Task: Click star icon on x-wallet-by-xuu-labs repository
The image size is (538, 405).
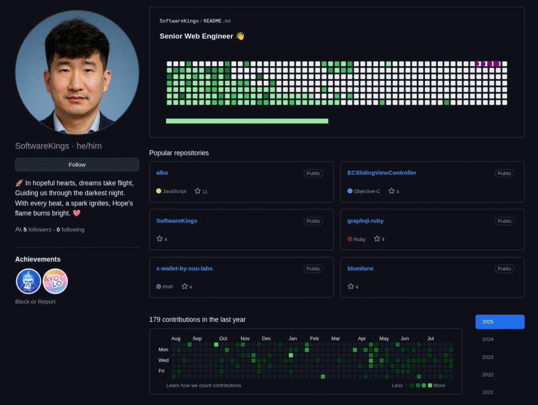Action: (x=184, y=286)
